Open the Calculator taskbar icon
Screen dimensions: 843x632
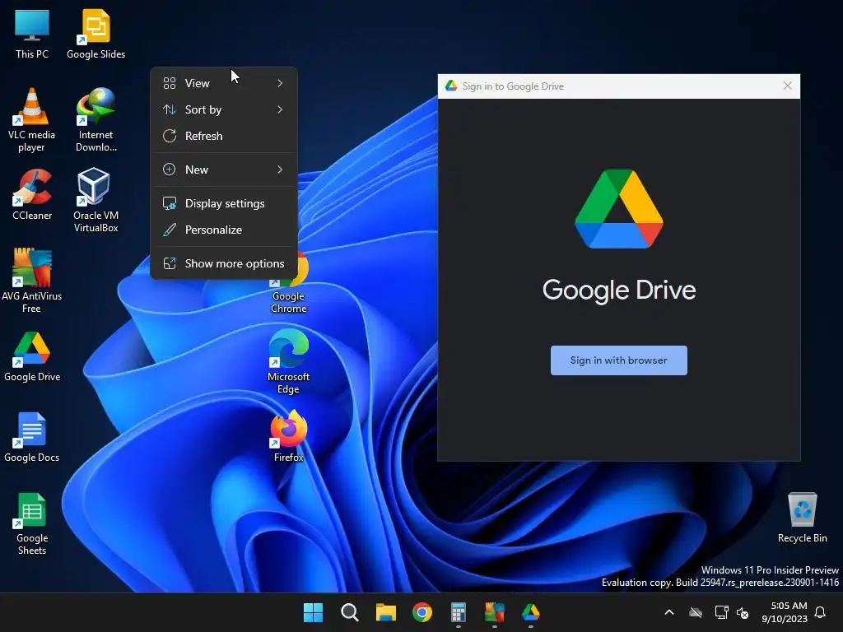click(x=458, y=612)
